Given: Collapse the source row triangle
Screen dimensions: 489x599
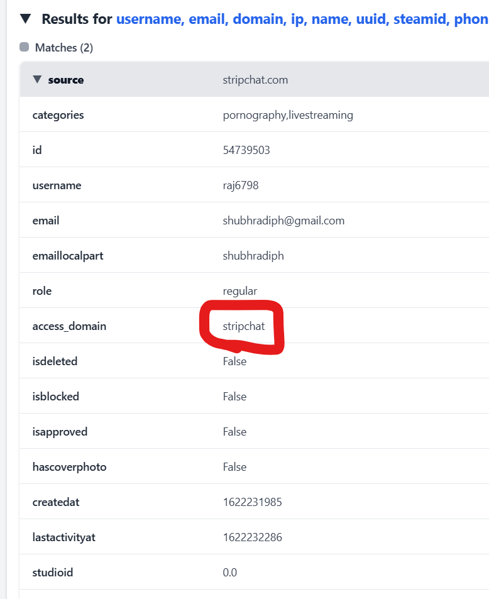Looking at the screenshot, I should pyautogui.click(x=37, y=80).
